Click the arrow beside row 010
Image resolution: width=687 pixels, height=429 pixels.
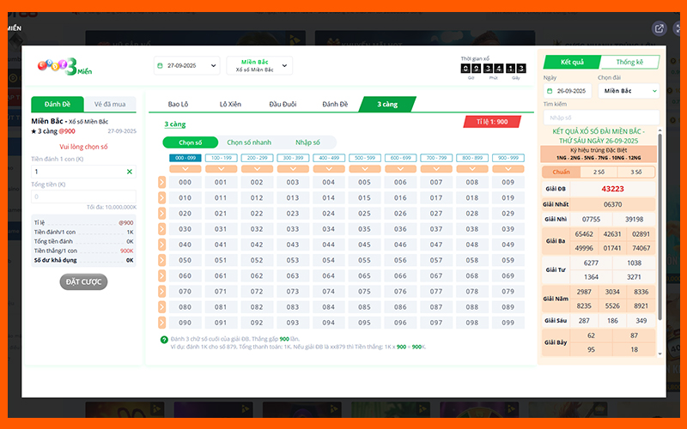[x=161, y=198]
